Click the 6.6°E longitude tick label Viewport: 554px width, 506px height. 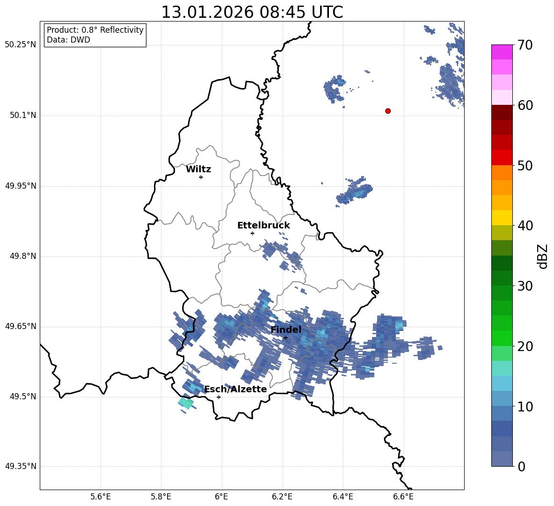(x=403, y=497)
